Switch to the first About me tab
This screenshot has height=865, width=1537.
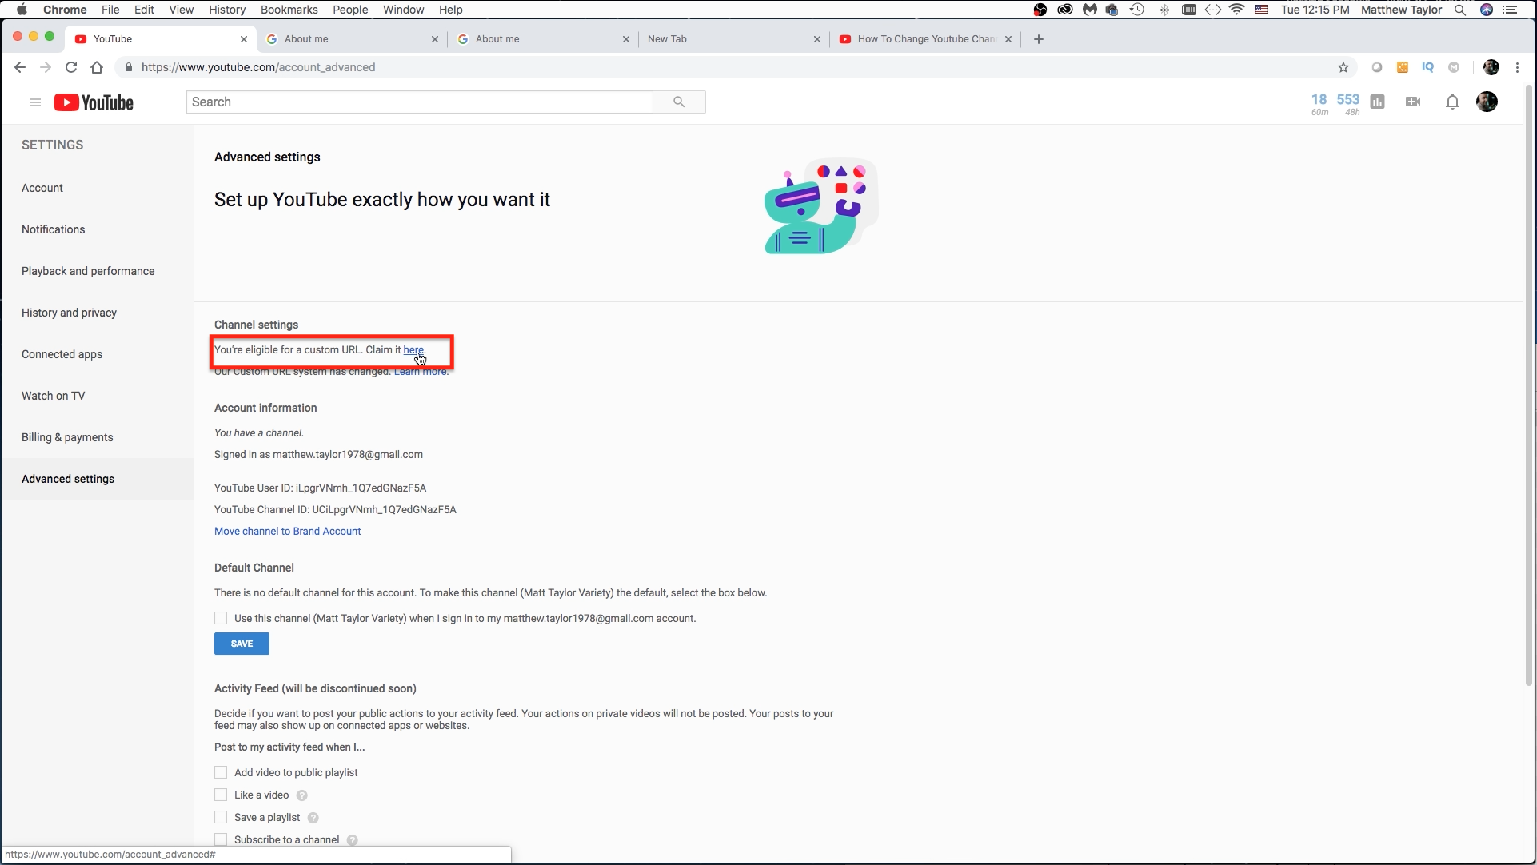click(x=352, y=39)
